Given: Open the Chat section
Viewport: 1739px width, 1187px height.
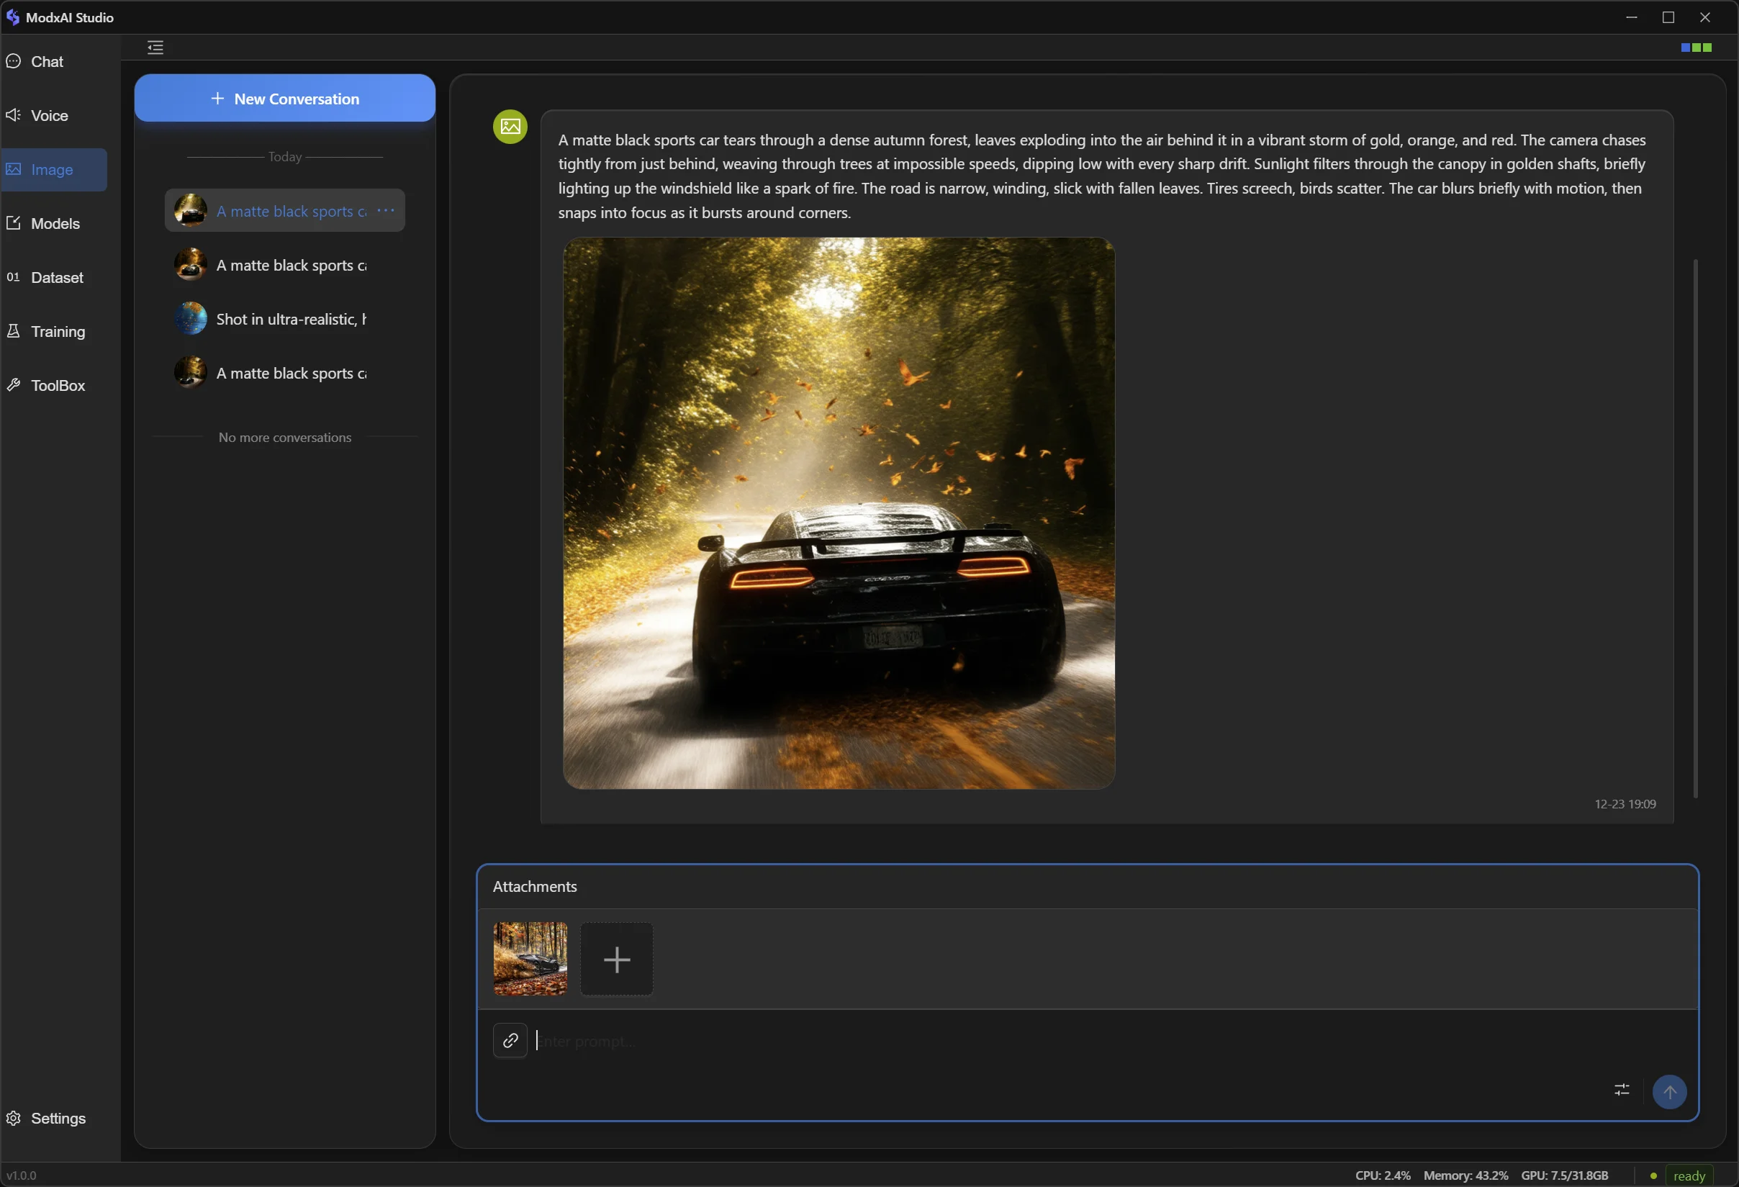Looking at the screenshot, I should pos(46,61).
